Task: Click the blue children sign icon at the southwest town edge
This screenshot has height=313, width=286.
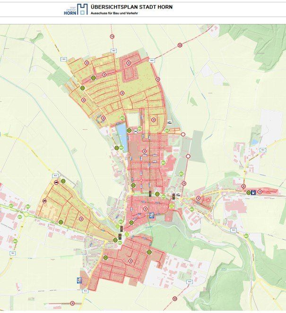Action: coord(79,280)
